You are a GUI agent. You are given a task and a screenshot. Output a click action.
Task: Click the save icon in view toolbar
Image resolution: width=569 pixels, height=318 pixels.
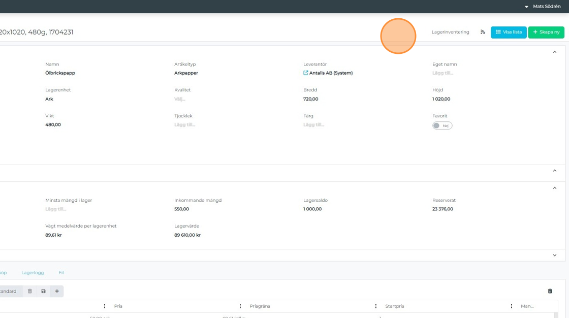pos(43,291)
